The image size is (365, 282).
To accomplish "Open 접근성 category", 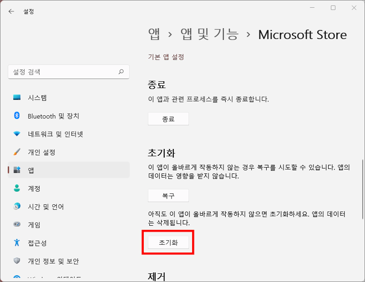I will click(69, 243).
